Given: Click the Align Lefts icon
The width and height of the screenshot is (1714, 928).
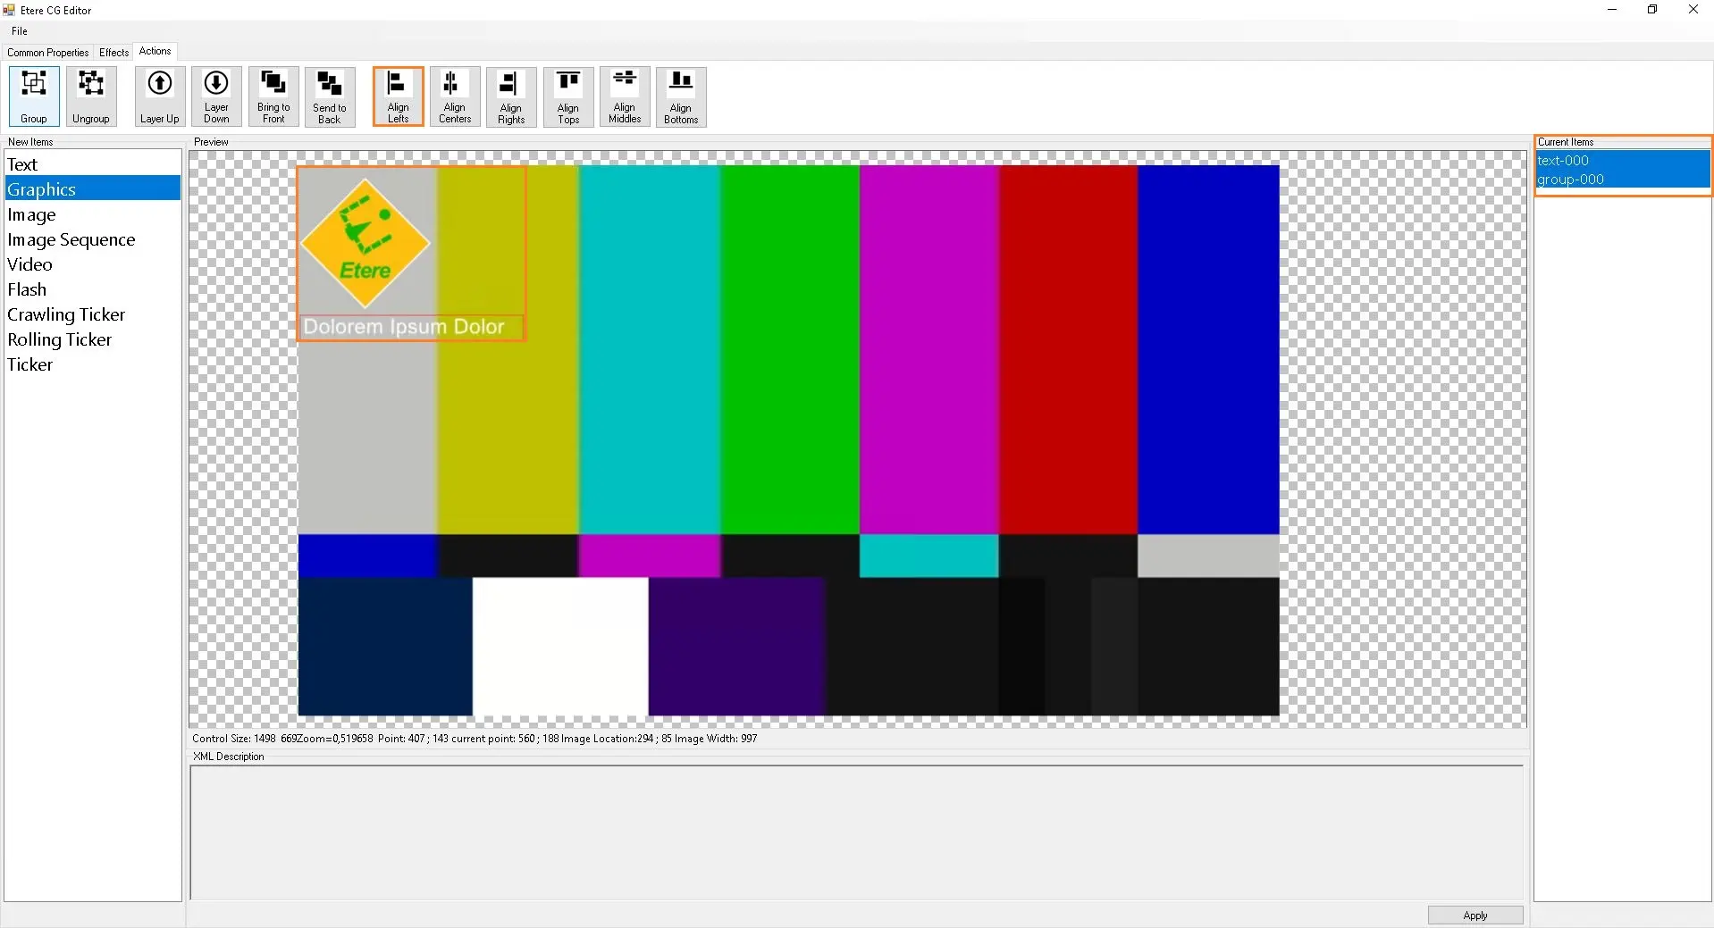Looking at the screenshot, I should point(398,96).
